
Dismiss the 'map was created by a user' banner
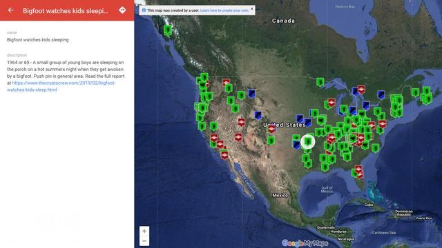point(252,9)
